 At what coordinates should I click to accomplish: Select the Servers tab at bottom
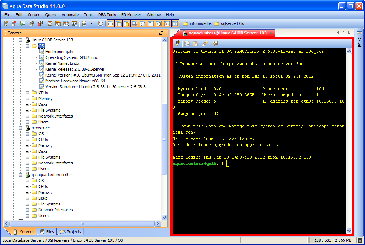coord(23,232)
